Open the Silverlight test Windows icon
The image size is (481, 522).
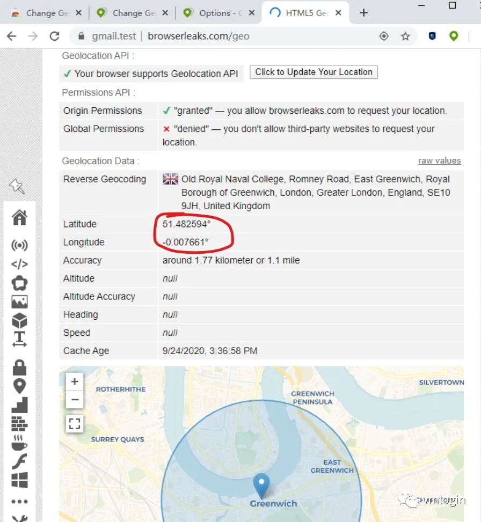click(x=19, y=476)
